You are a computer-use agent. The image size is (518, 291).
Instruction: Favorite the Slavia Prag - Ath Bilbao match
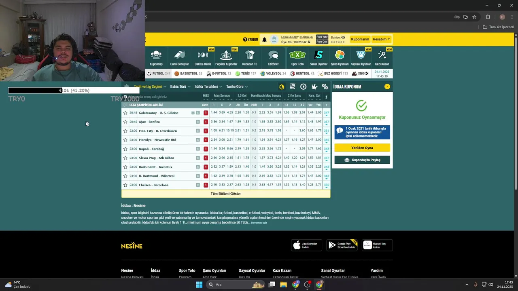pyautogui.click(x=125, y=158)
